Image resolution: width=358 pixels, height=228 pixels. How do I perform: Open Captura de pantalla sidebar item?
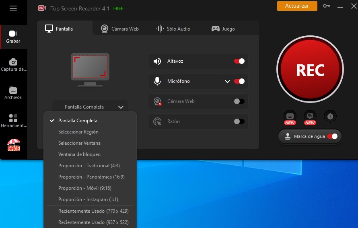click(x=14, y=65)
